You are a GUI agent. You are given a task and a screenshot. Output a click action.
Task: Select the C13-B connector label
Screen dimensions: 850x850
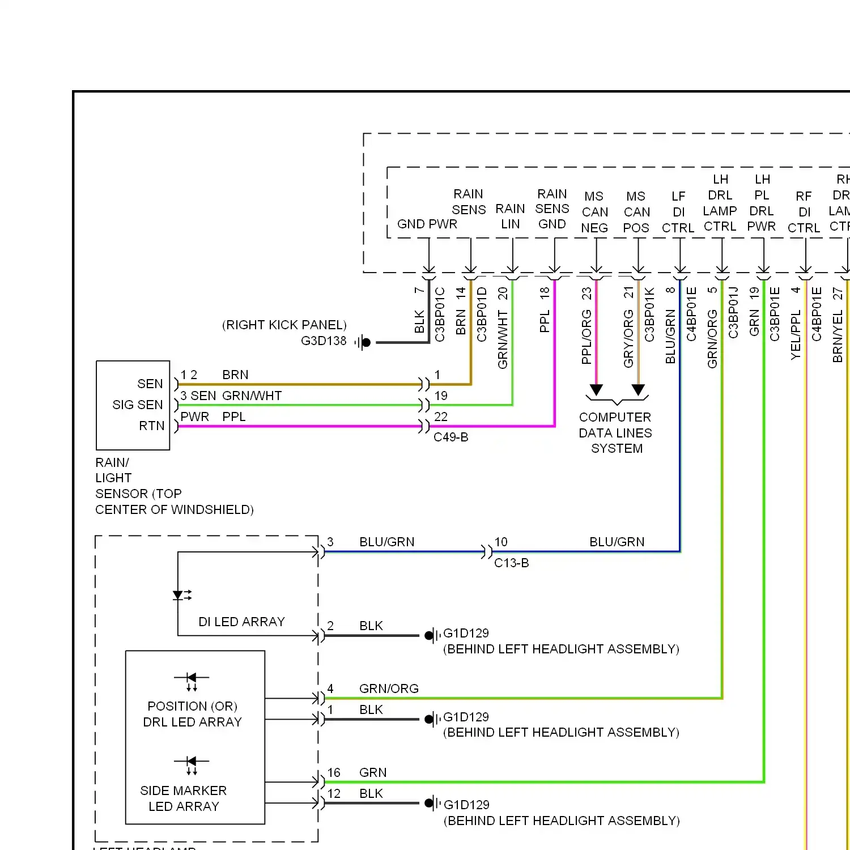click(512, 563)
